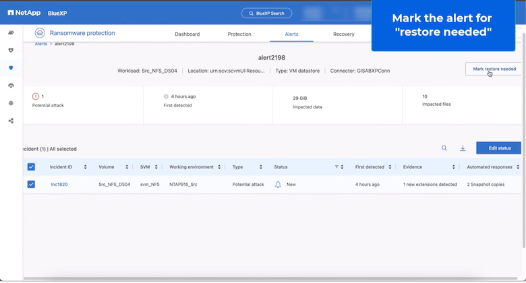Click the Mark restore needed button
Screen dimensions: 526x283
(x=494, y=69)
